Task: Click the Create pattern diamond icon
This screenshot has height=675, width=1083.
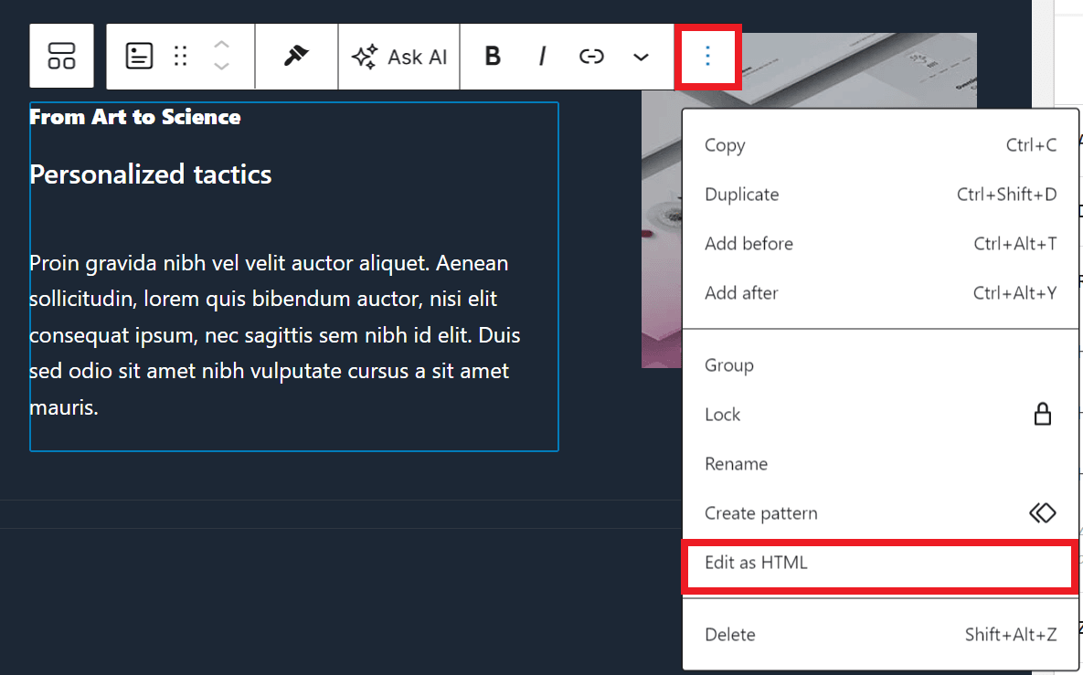Action: 1042,513
